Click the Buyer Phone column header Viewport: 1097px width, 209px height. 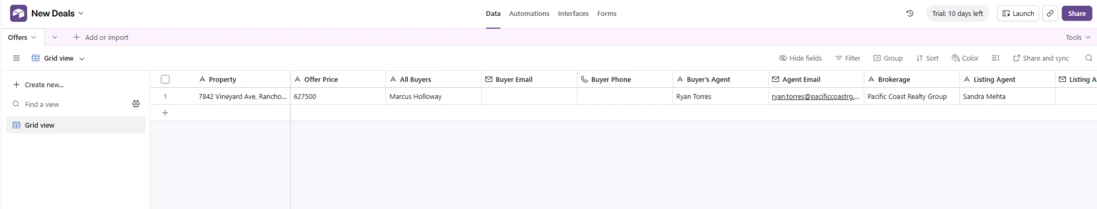[x=625, y=80]
